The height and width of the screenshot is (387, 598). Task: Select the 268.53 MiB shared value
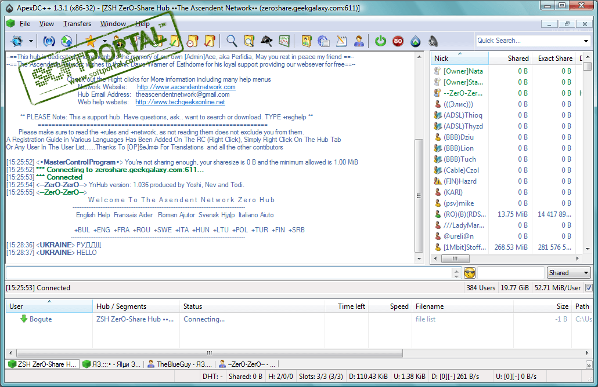(x=511, y=247)
